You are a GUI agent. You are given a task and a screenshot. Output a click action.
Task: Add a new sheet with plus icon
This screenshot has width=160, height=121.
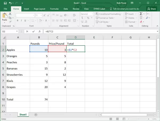click(36, 115)
